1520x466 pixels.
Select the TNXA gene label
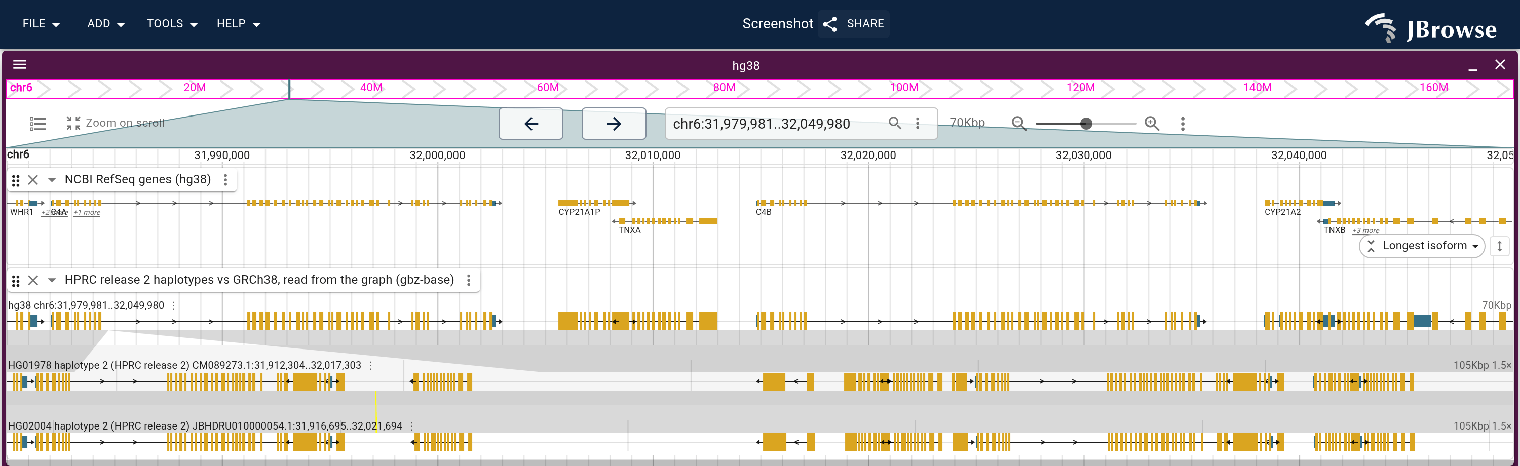[629, 230]
